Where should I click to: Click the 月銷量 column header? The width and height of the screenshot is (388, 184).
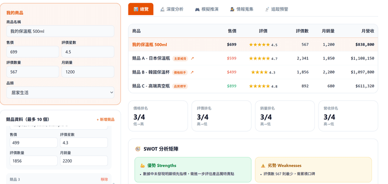[x=328, y=31]
